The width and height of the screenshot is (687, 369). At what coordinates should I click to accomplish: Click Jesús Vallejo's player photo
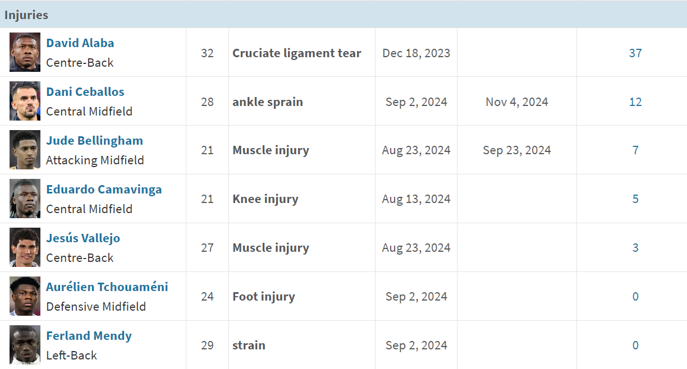25,247
